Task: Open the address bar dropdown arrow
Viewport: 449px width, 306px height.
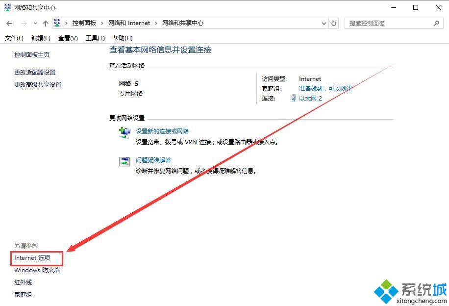Action: pos(323,23)
